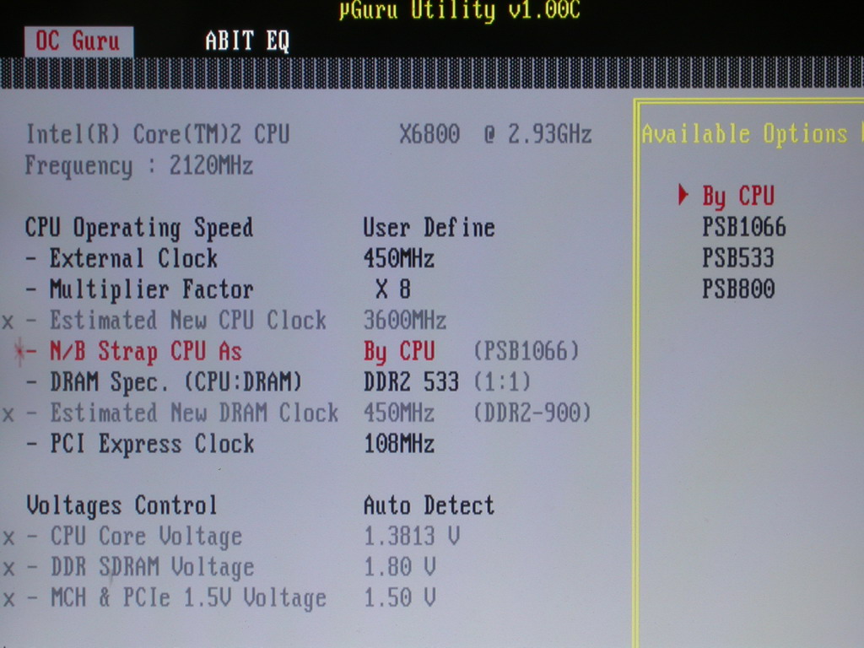Open the ABIT EQ tab
Image resolution: width=864 pixels, height=648 pixels.
[247, 41]
